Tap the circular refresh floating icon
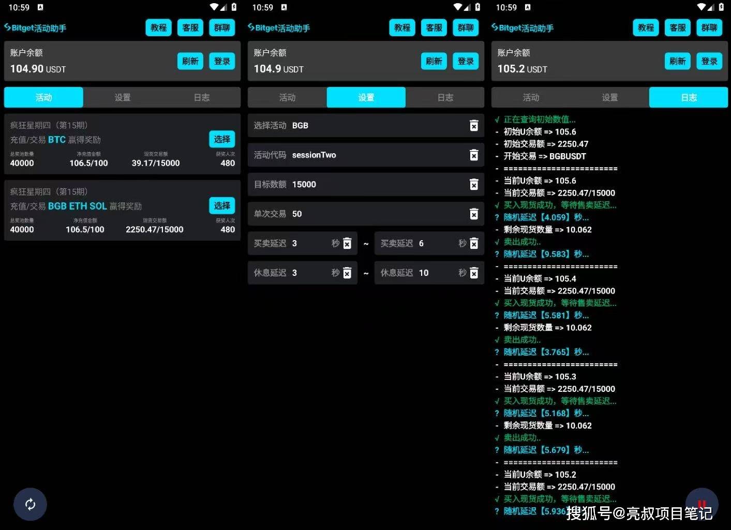This screenshot has height=530, width=731. (x=30, y=504)
